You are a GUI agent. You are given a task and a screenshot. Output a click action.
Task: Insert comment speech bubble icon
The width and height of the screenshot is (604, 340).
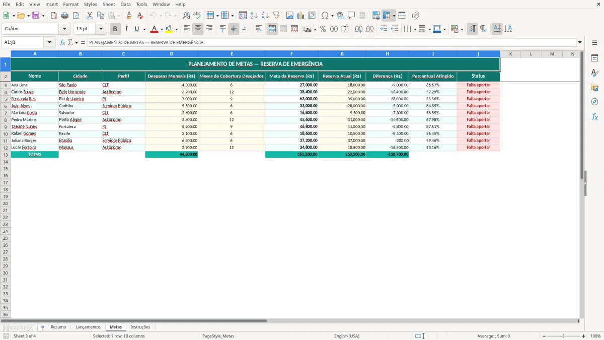click(x=351, y=16)
